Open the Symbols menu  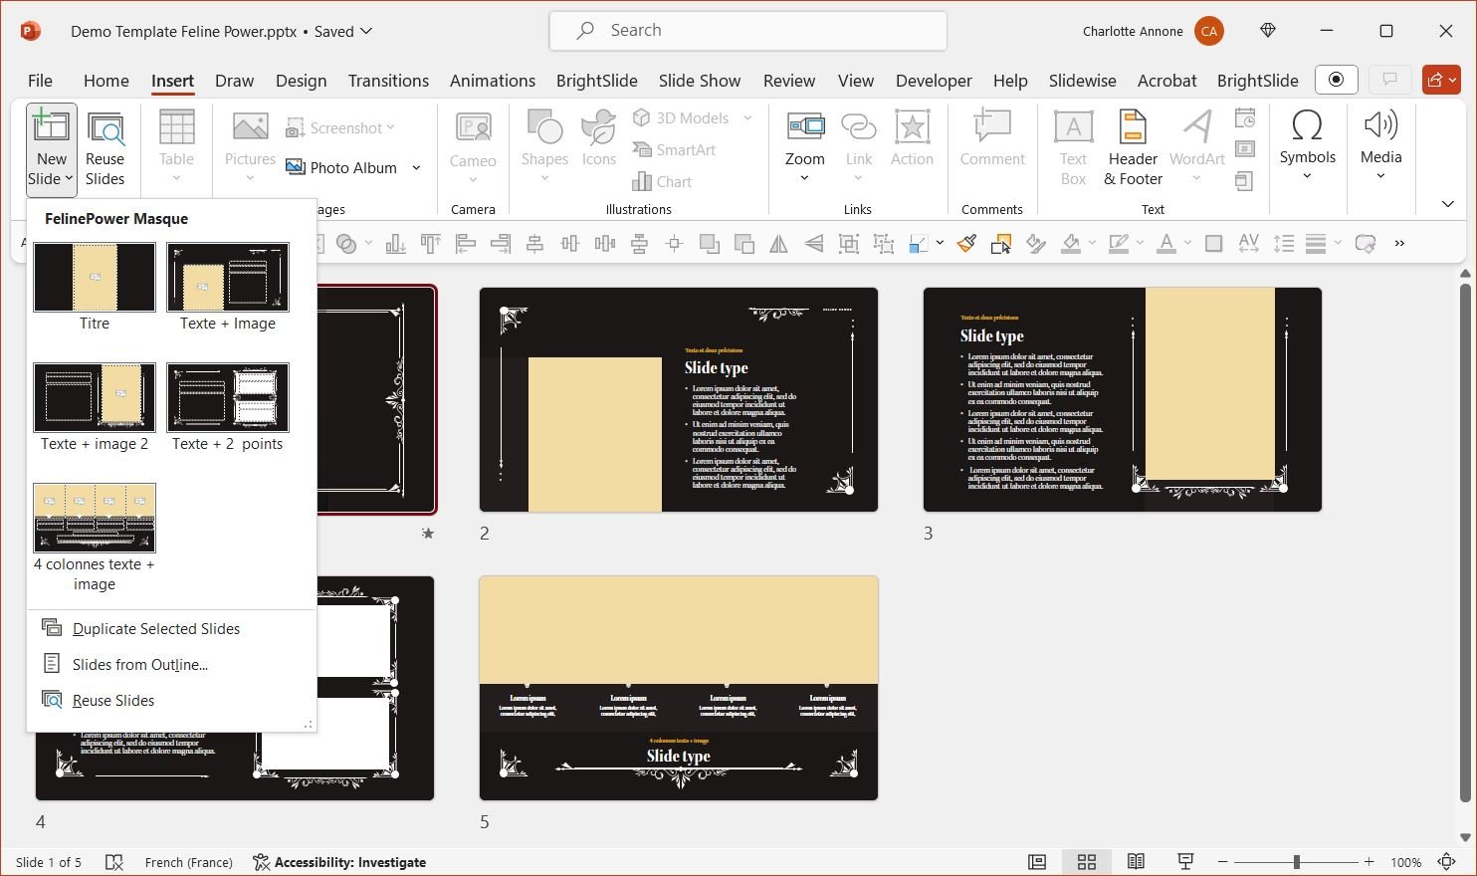[1307, 145]
